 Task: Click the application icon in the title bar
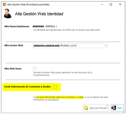point(5,4)
